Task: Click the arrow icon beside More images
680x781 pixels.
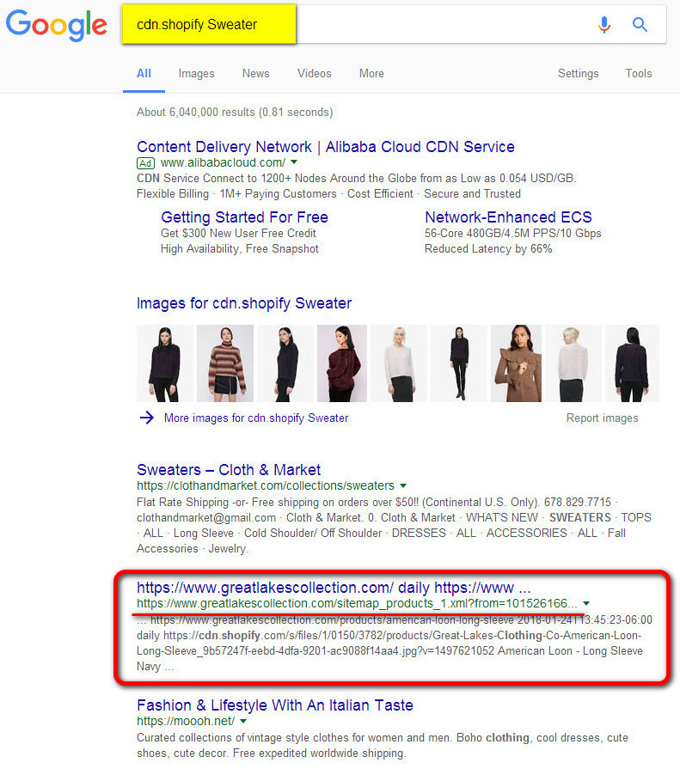Action: click(x=146, y=418)
